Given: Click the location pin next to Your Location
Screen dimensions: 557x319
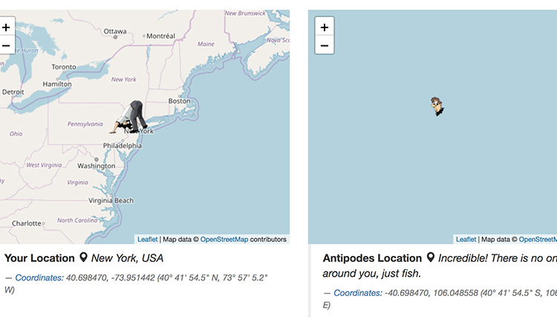Looking at the screenshot, I should pyautogui.click(x=83, y=257).
